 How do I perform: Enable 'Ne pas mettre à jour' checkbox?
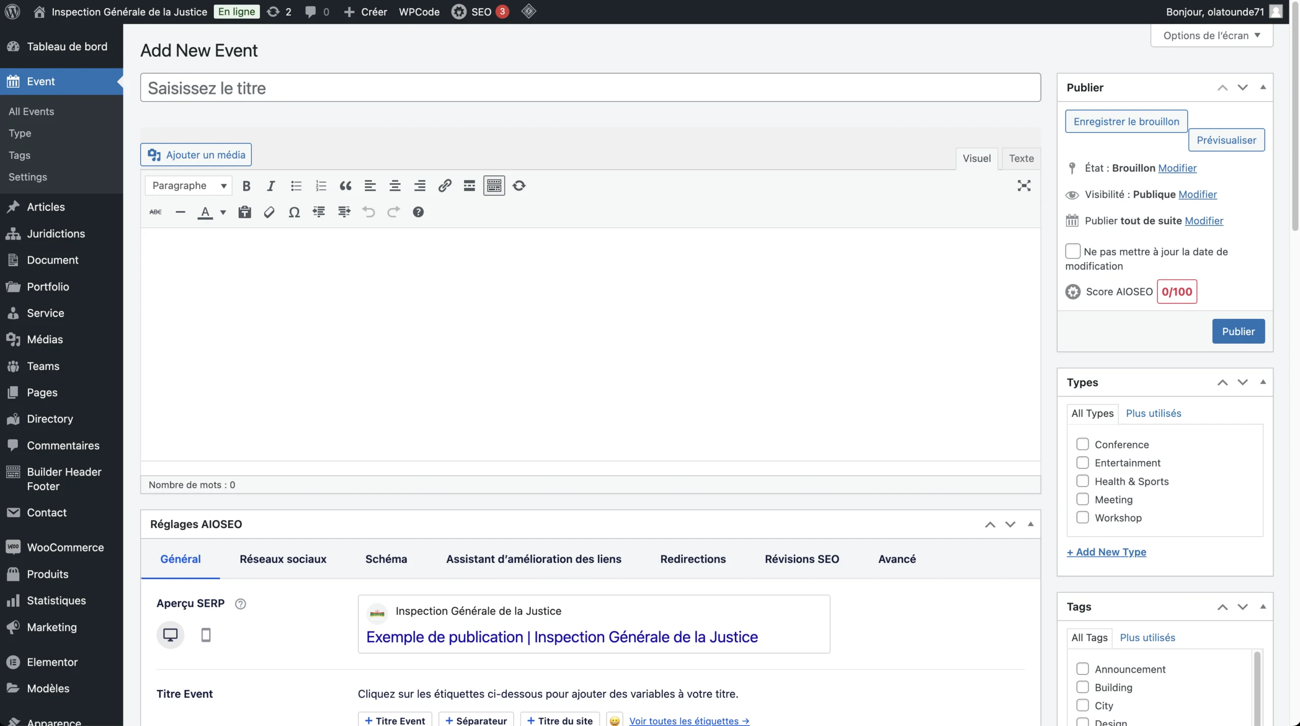[1072, 251]
